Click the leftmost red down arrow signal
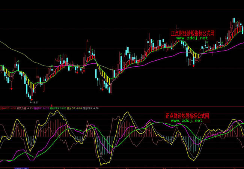The image size is (244, 169). coord(12,89)
